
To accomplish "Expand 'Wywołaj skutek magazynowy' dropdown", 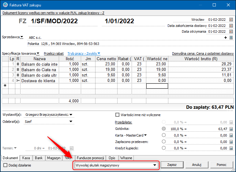I will pyautogui.click(x=155, y=165).
